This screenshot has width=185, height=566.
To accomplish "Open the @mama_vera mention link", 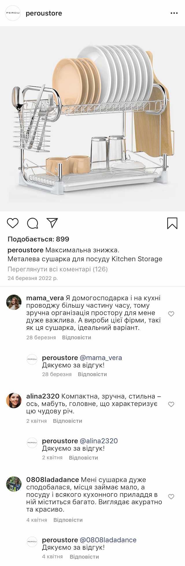I will tap(101, 358).
